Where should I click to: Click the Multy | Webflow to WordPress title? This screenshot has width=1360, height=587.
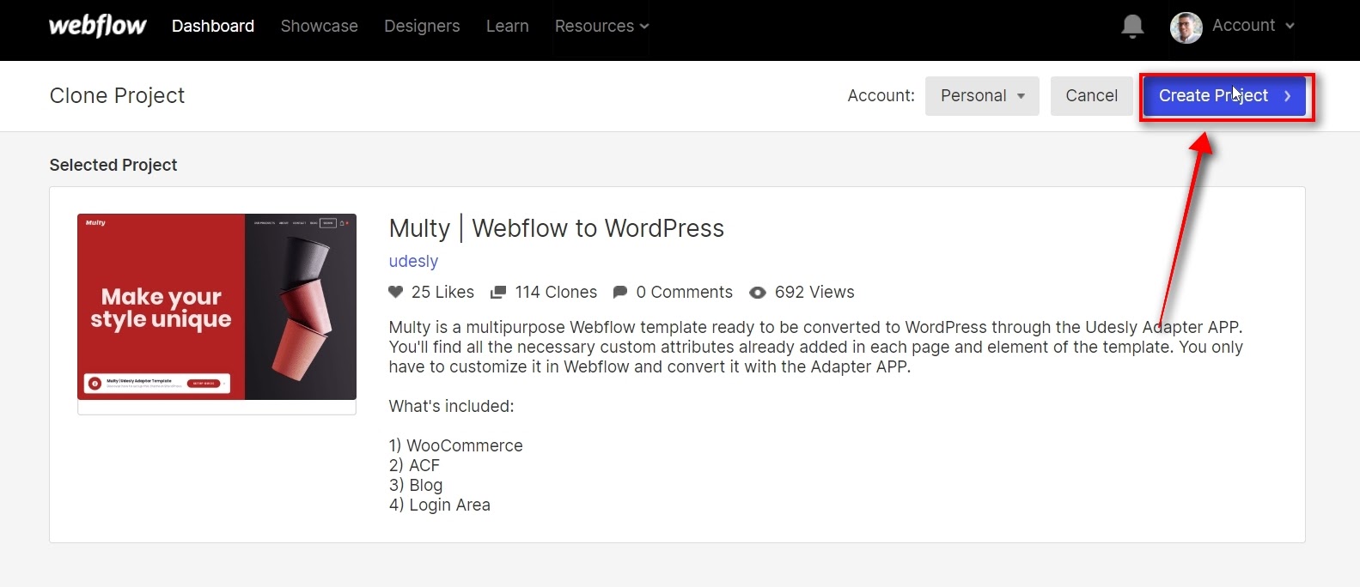pos(557,228)
